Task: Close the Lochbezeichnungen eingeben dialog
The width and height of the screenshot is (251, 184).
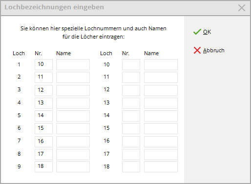Action: click(x=242, y=8)
